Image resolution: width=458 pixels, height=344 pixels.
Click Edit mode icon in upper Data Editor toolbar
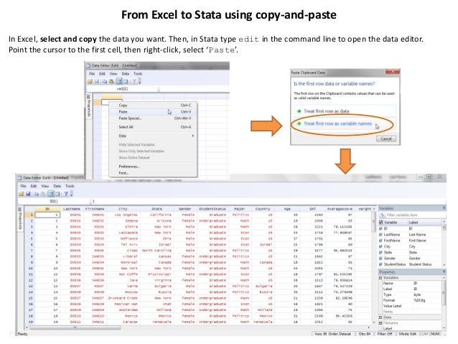coord(119,81)
